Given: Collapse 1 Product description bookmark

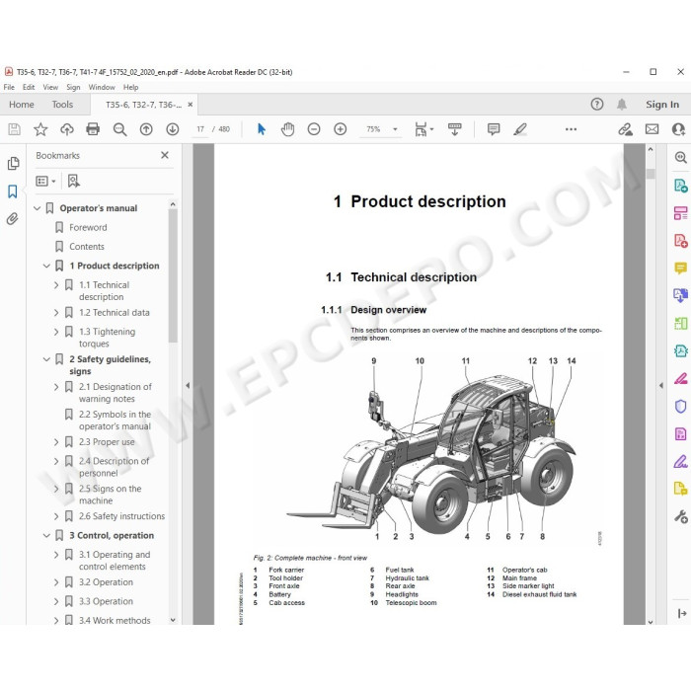Looking at the screenshot, I should click(x=46, y=266).
